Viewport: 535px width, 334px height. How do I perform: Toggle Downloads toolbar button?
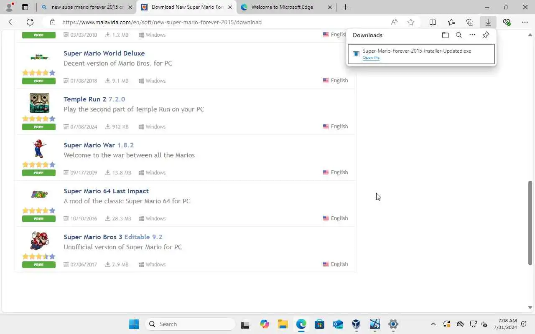coord(488,22)
